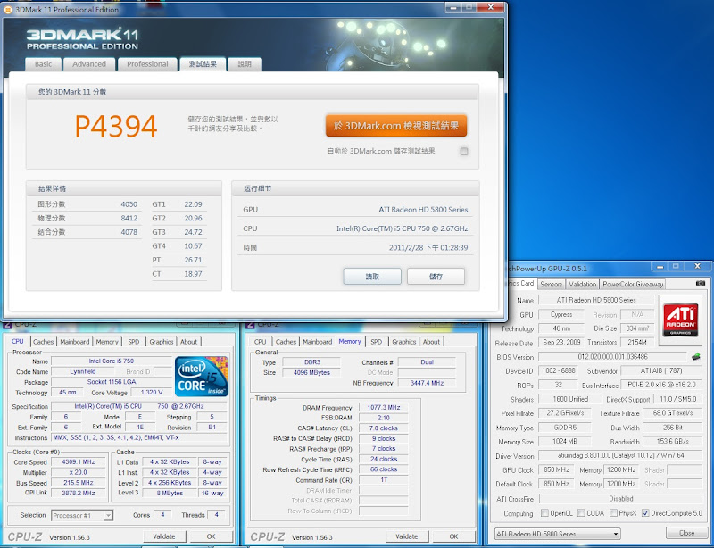Click the ATI Radeon logo in GPU-Z
Image resolution: width=714 pixels, height=548 pixels.
pos(680,320)
